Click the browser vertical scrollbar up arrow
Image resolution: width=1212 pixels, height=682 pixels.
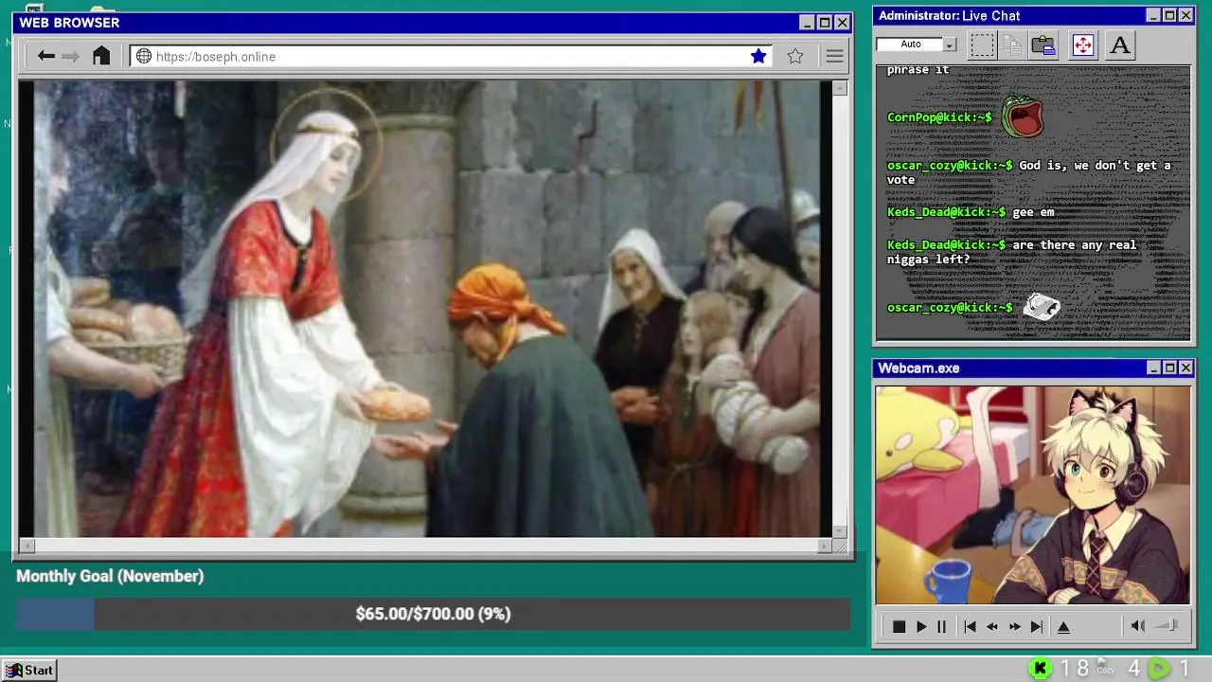[839, 88]
